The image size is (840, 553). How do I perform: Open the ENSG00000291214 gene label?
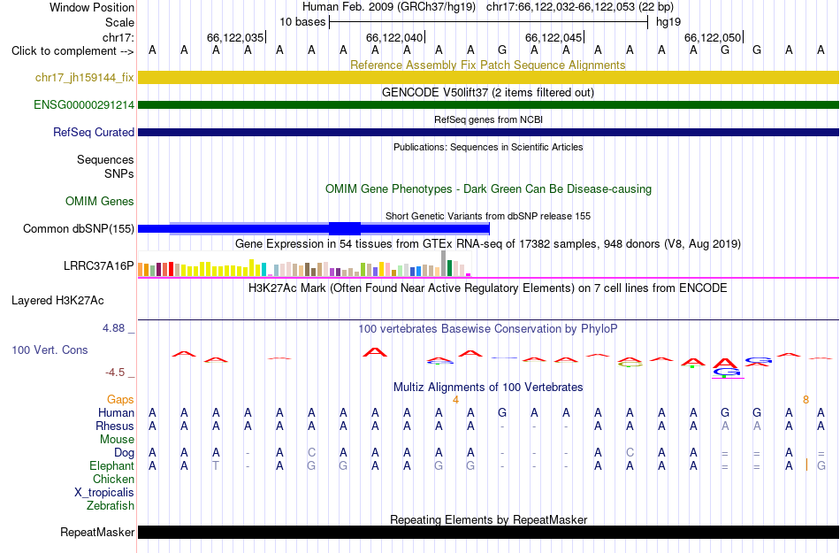click(x=84, y=105)
